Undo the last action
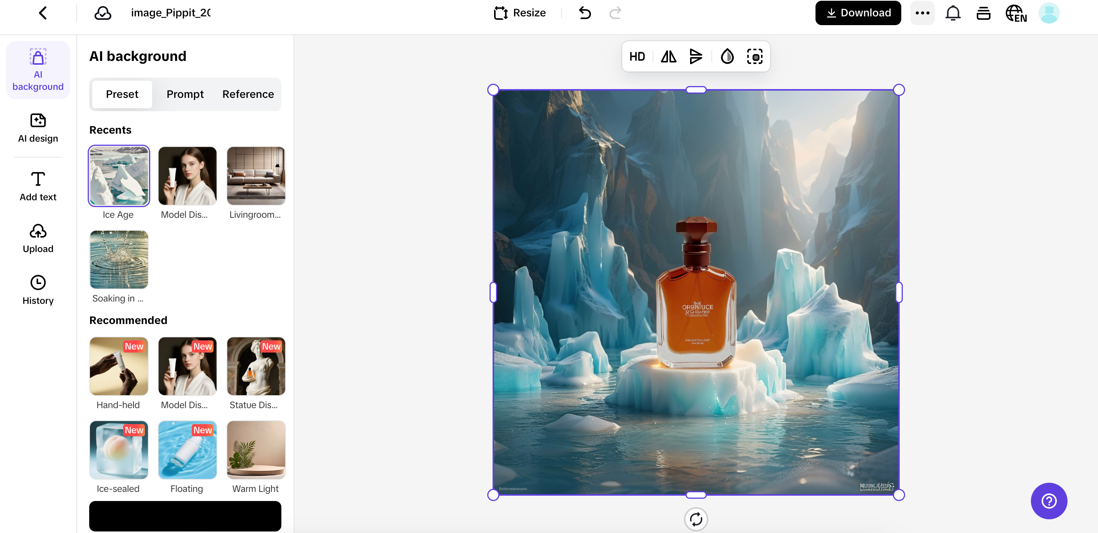Viewport: 1098px width, 533px height. pyautogui.click(x=584, y=13)
